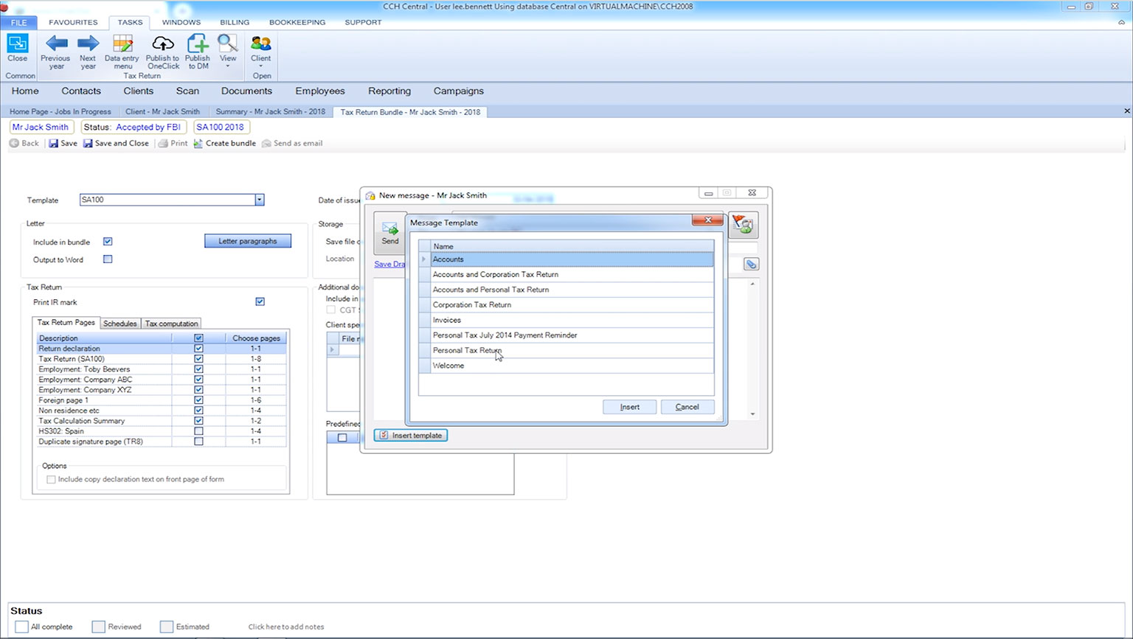Click the Send envelope icon in message
This screenshot has width=1133, height=639.
point(389,229)
